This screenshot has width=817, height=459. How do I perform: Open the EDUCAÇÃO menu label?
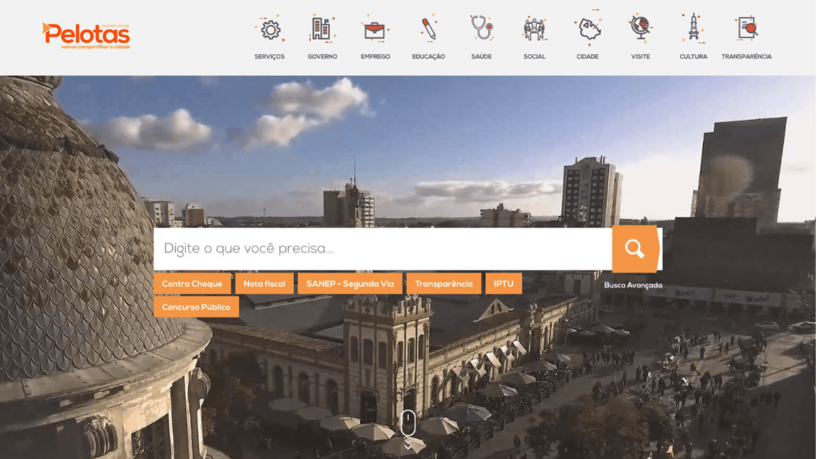429,57
